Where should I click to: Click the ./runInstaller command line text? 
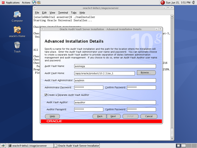pos(84,17)
